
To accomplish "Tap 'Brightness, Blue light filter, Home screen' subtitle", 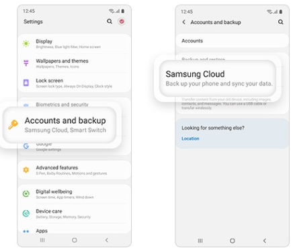I will (69, 47).
